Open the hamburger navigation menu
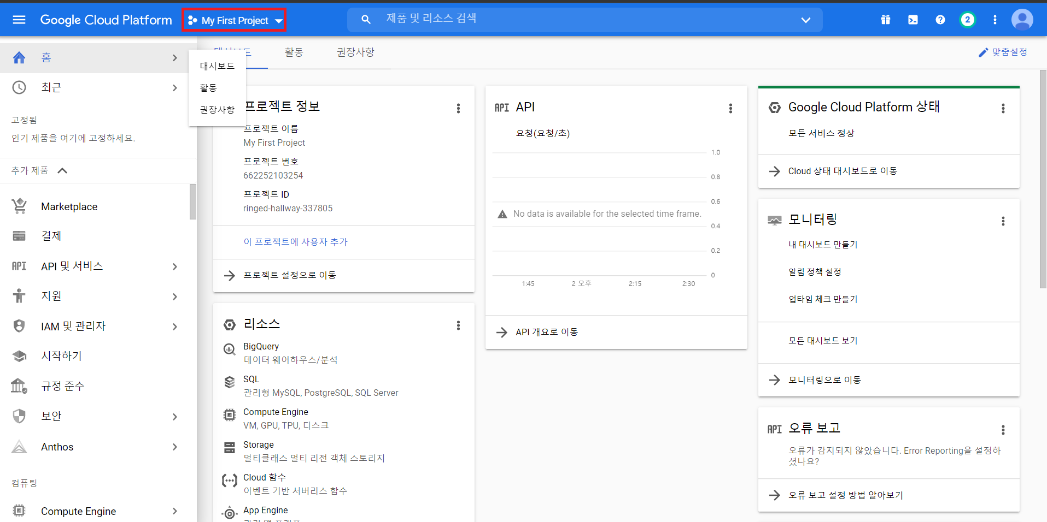The height and width of the screenshot is (522, 1047). coord(19,20)
